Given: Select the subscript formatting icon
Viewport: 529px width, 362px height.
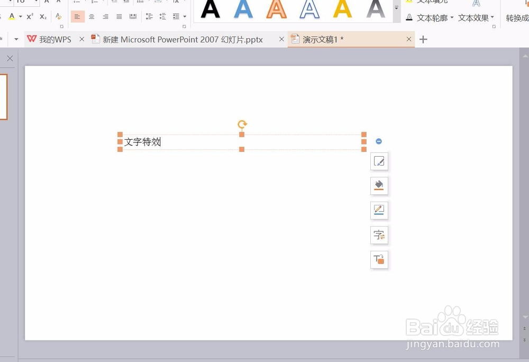Looking at the screenshot, I should (43, 16).
